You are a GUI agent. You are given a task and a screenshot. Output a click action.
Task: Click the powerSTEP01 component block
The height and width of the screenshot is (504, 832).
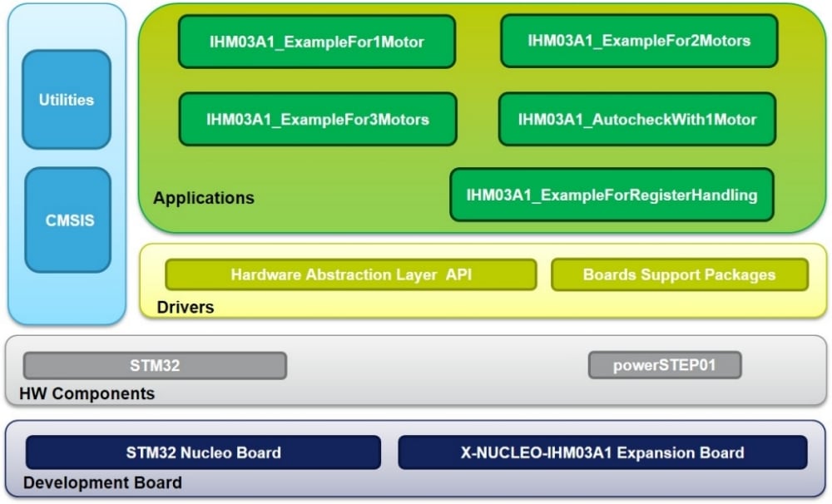(664, 365)
